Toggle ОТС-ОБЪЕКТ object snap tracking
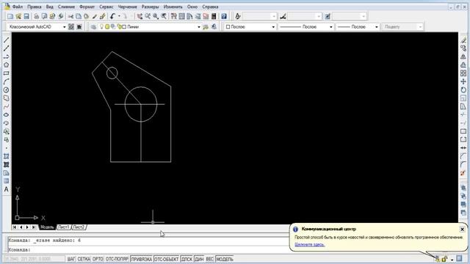The height and width of the screenshot is (264, 470). point(167,259)
